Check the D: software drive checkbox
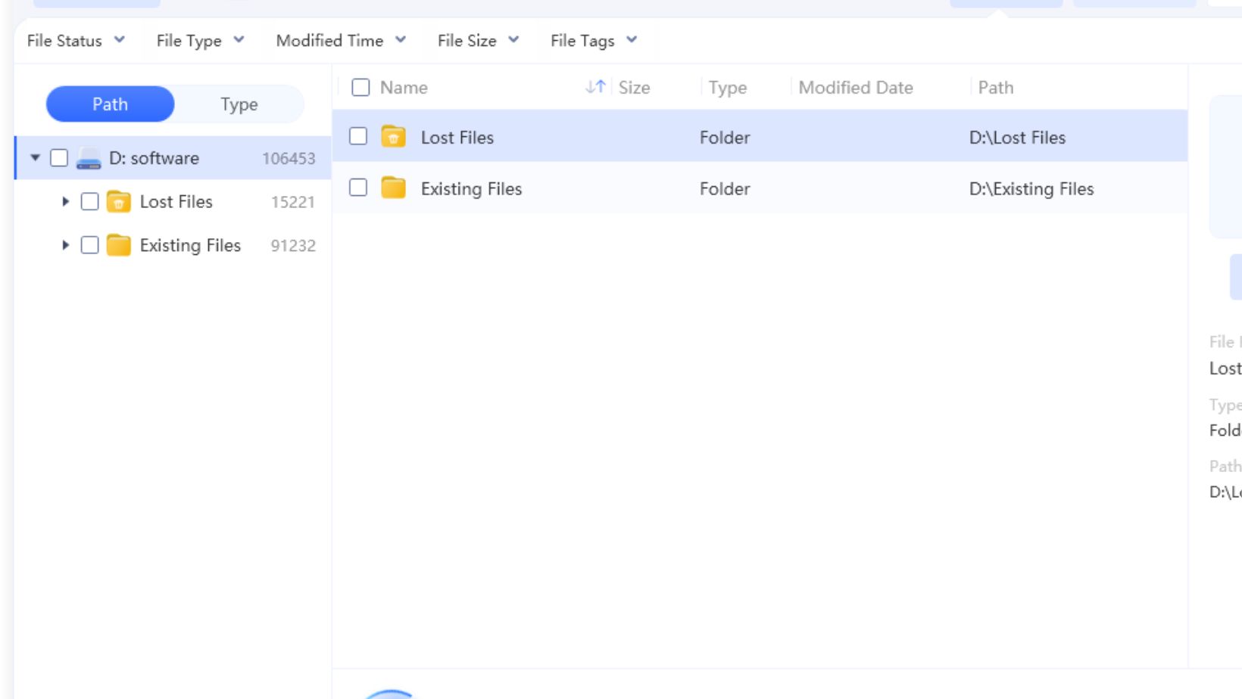The height and width of the screenshot is (699, 1242). (59, 158)
